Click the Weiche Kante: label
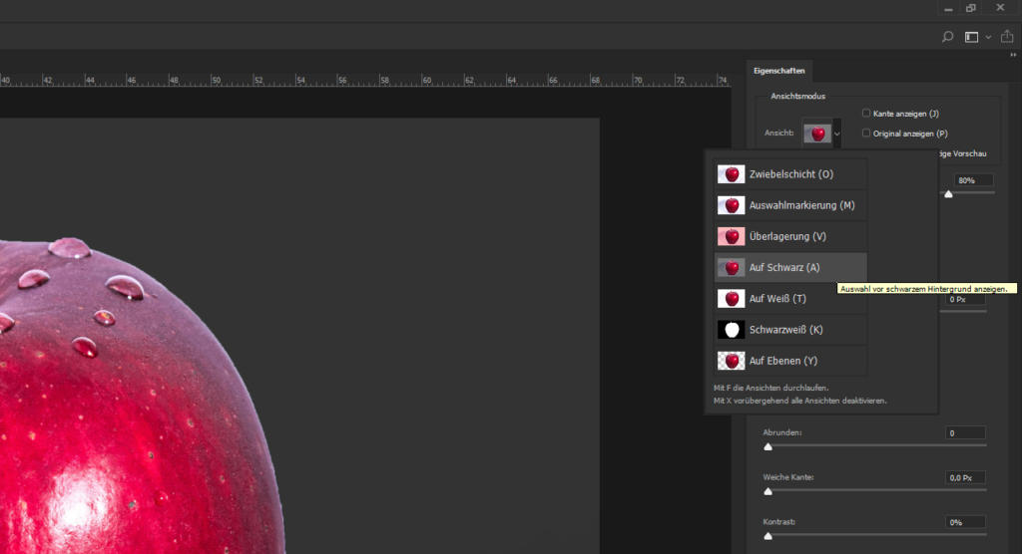The width and height of the screenshot is (1022, 554). [788, 477]
